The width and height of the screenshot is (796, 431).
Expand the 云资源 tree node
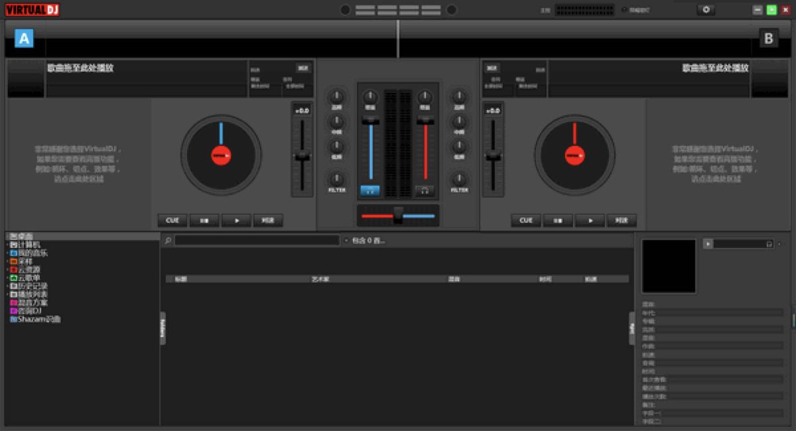tap(7, 269)
